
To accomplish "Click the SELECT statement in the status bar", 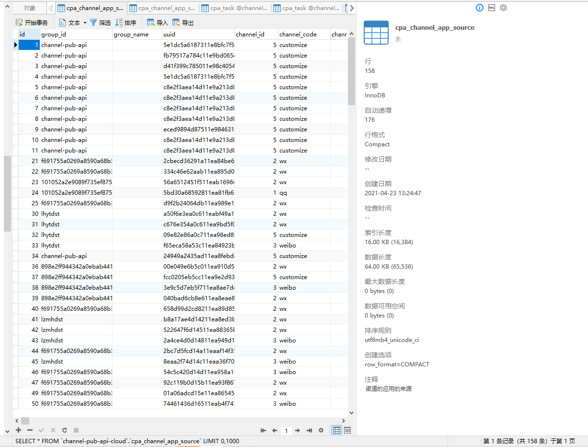I will click(x=127, y=441).
